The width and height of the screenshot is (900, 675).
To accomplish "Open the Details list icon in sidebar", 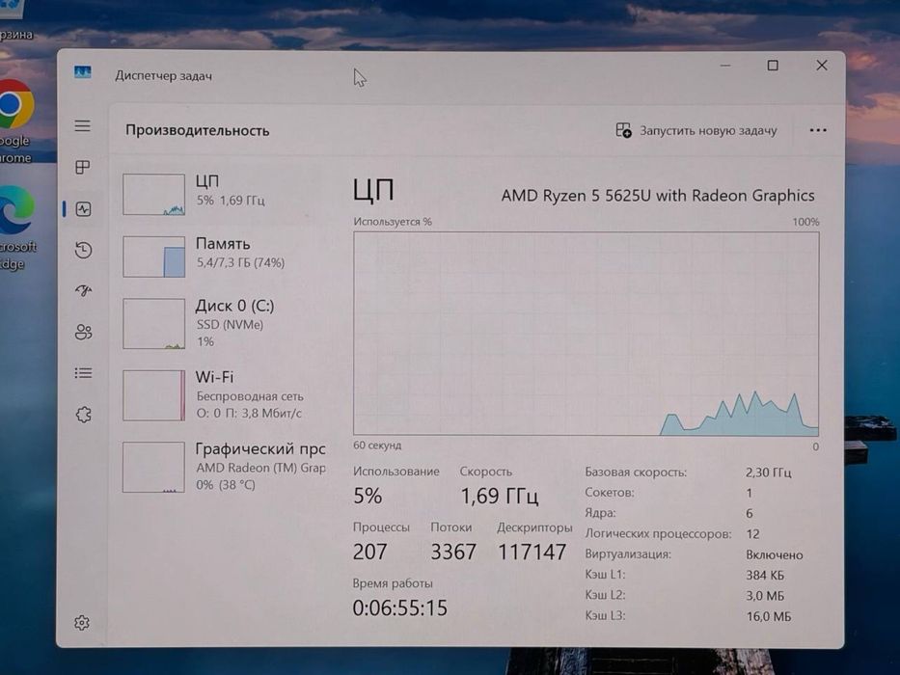I will (83, 373).
